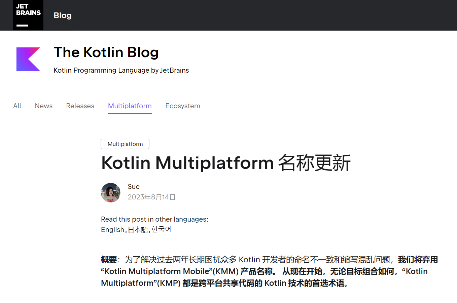Open the Blog homepage link

[x=63, y=15]
